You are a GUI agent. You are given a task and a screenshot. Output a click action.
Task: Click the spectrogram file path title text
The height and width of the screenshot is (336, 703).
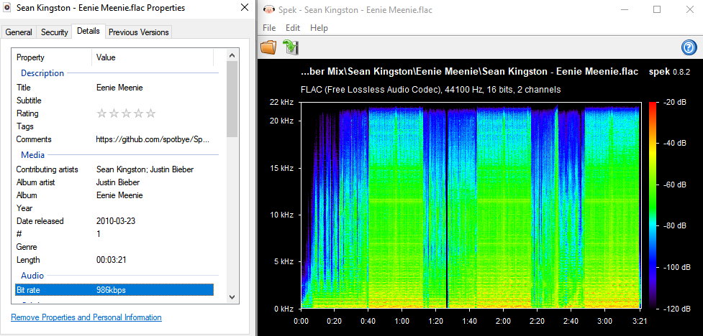point(469,72)
